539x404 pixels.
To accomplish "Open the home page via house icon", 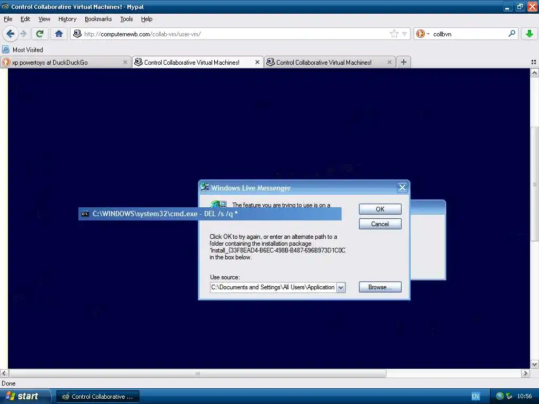I will [x=59, y=34].
